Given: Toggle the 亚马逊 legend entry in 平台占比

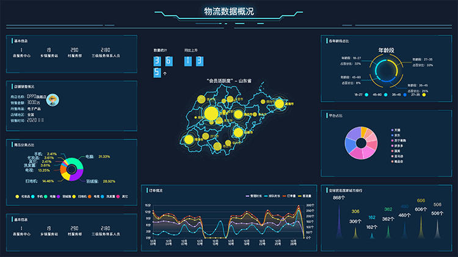Looking at the screenshot, I should pyautogui.click(x=398, y=156).
